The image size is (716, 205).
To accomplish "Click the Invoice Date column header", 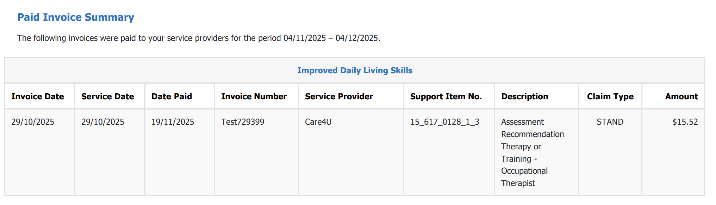I will click(x=38, y=97).
